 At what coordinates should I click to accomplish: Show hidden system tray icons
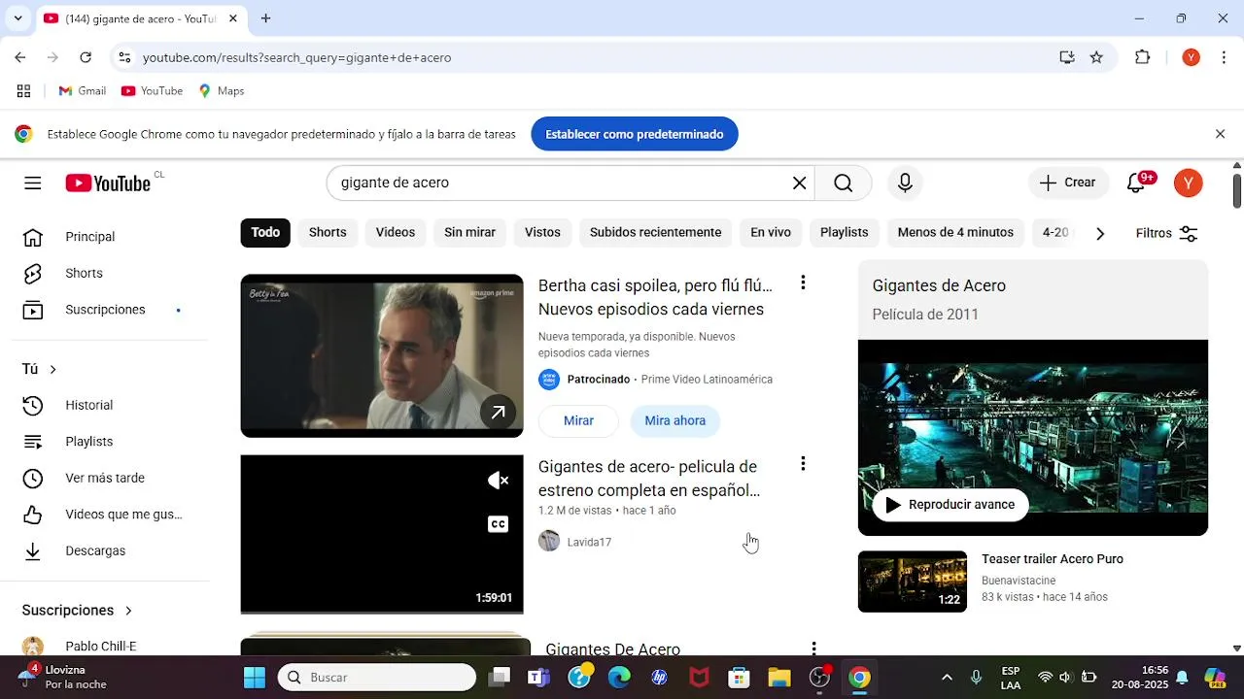point(947,678)
